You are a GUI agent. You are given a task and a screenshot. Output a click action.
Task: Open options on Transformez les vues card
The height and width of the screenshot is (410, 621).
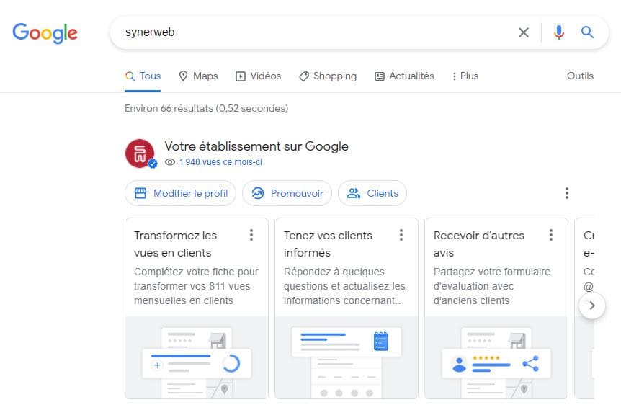(251, 235)
